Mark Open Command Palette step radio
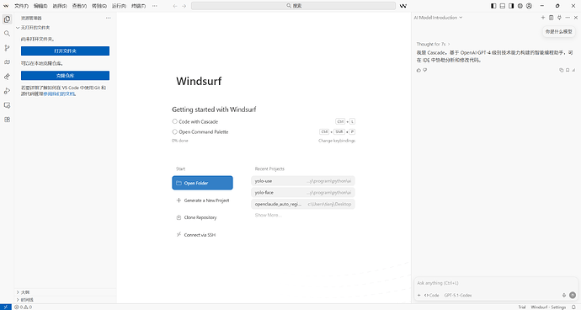581x310 pixels. (174, 131)
